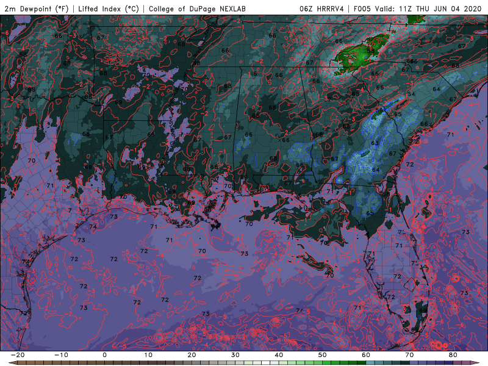Click the 58 dewpoint value in the green area
This screenshot has width=488, height=366.
coord(370,51)
